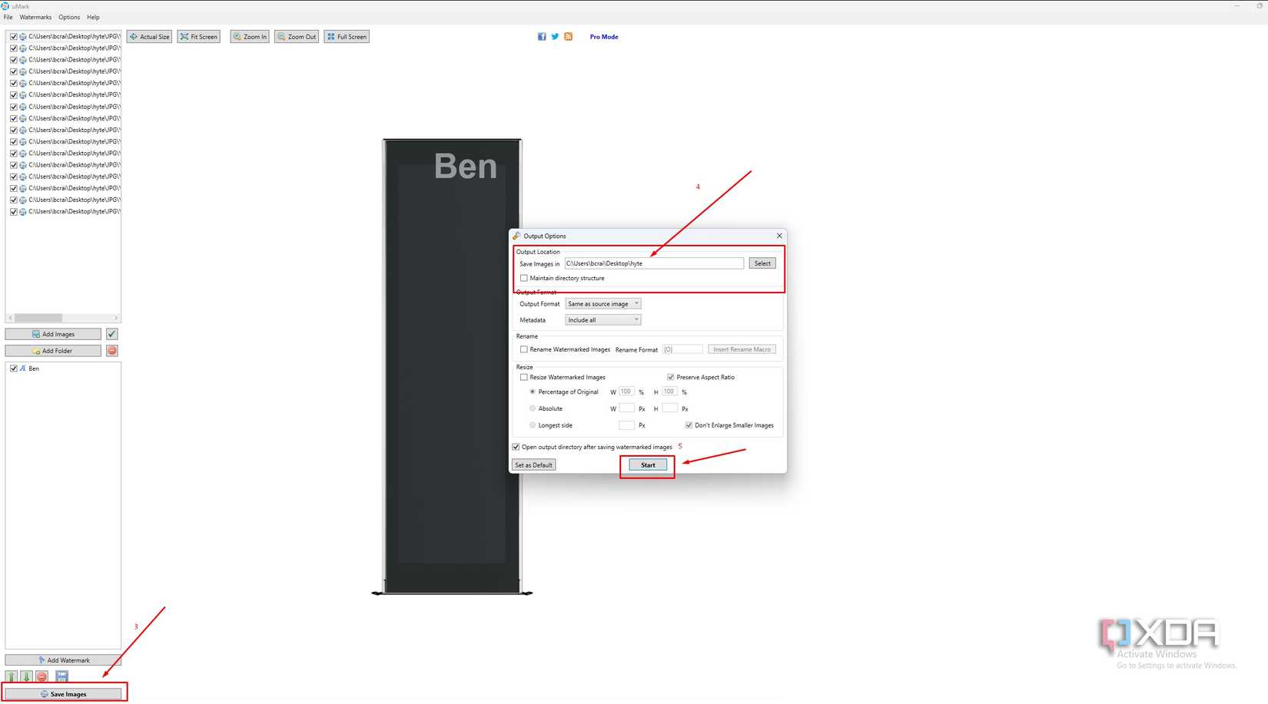Click the Zoom Out toolbar button
This screenshot has height=704, width=1268.
[297, 37]
